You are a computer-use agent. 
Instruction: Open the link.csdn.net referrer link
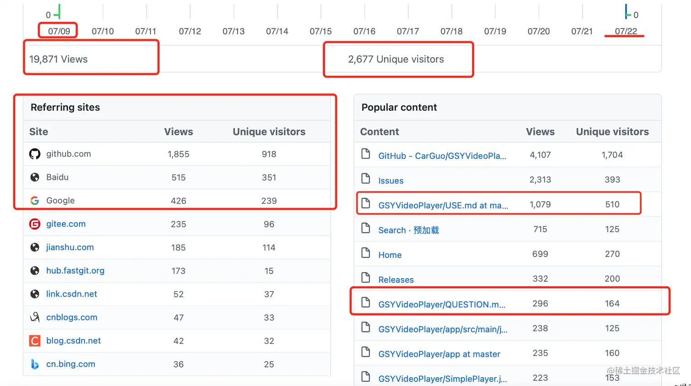(72, 294)
